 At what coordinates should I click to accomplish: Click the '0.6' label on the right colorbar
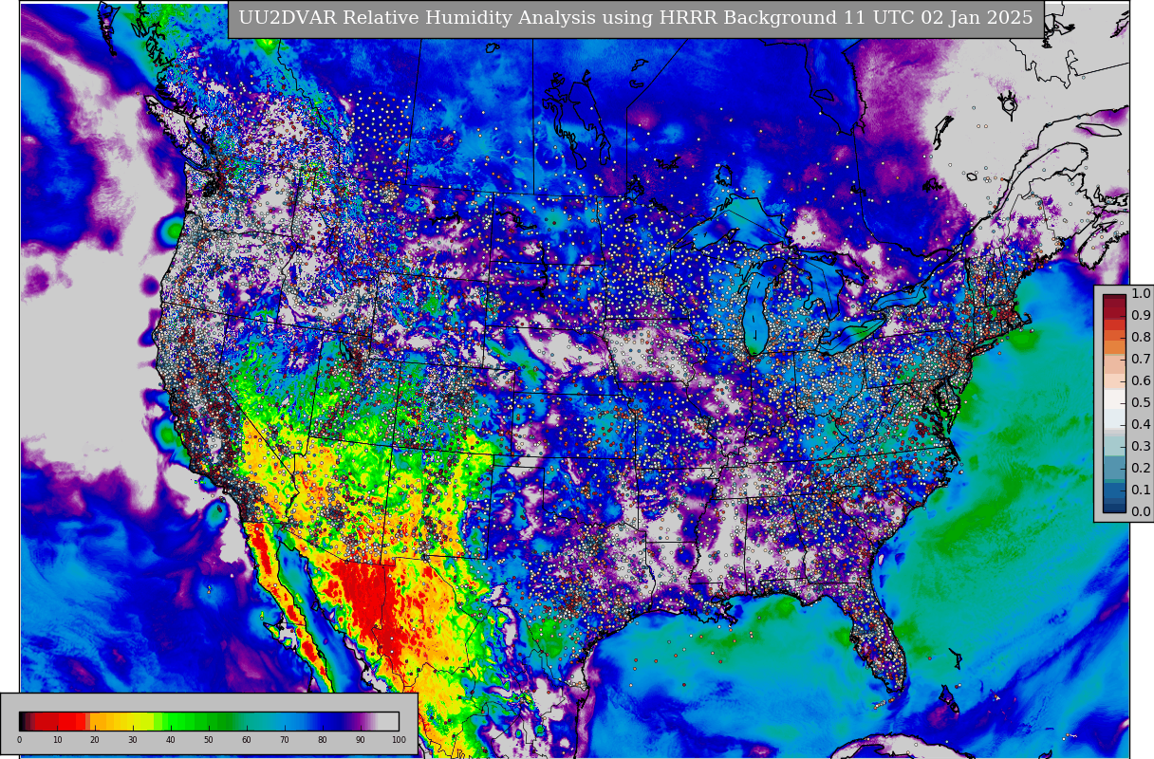(x=1141, y=381)
